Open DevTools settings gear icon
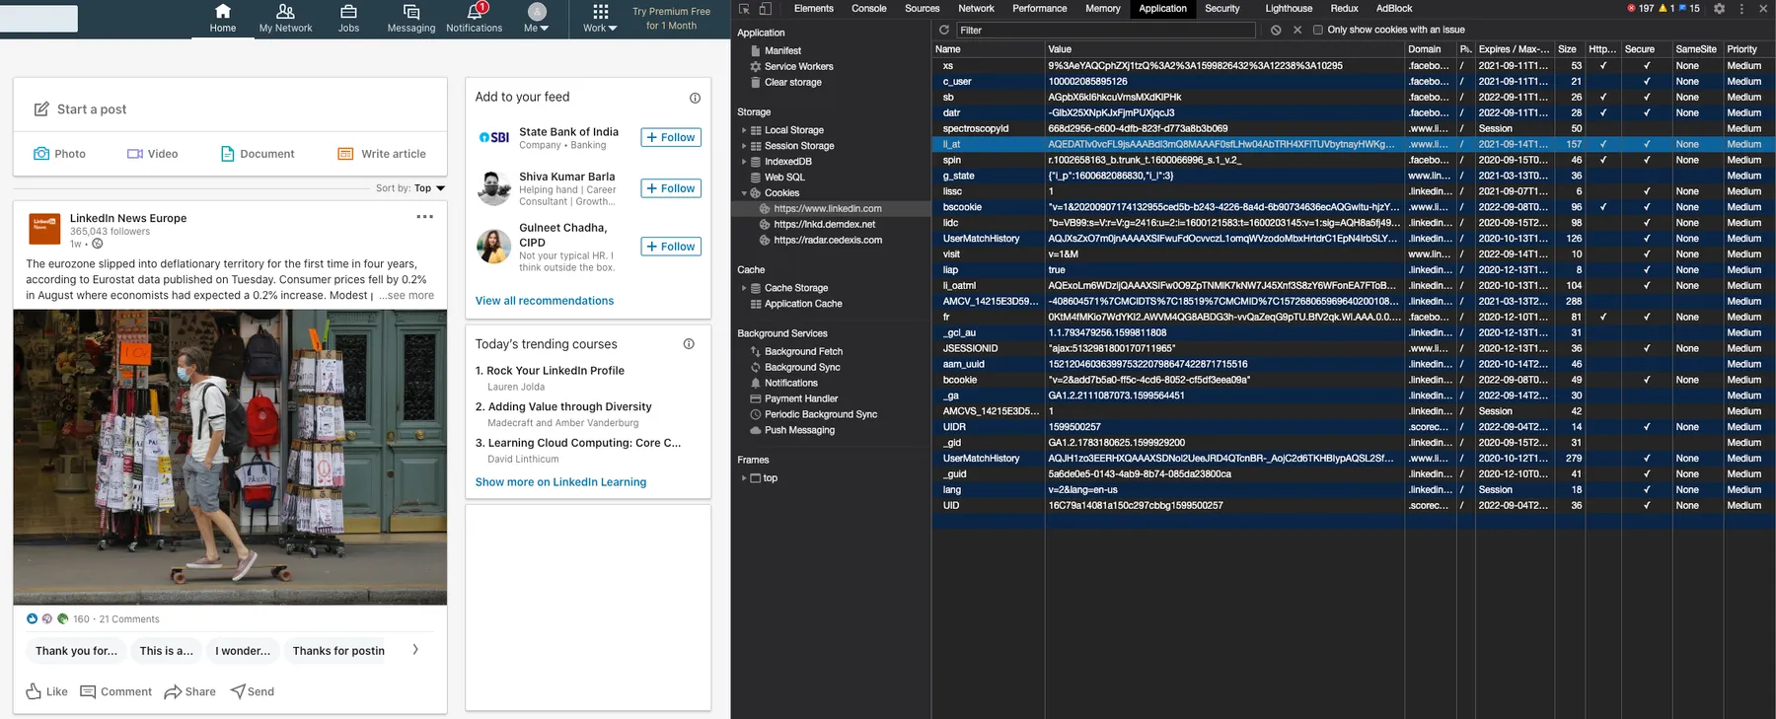The image size is (1776, 719). point(1719,9)
